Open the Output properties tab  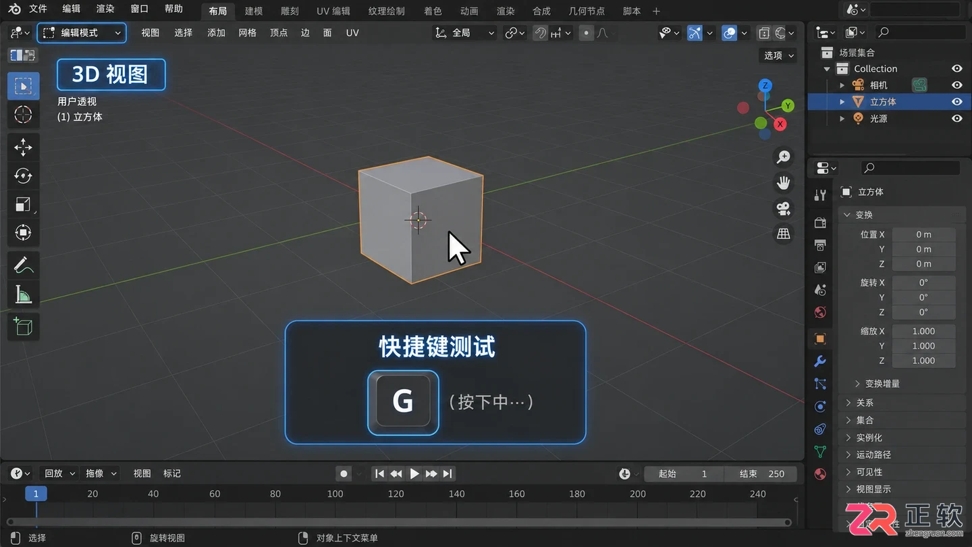tap(820, 244)
